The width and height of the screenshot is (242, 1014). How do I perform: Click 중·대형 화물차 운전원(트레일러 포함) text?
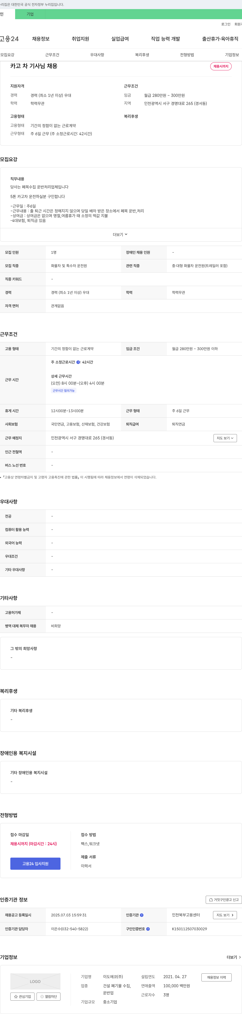[199, 266]
